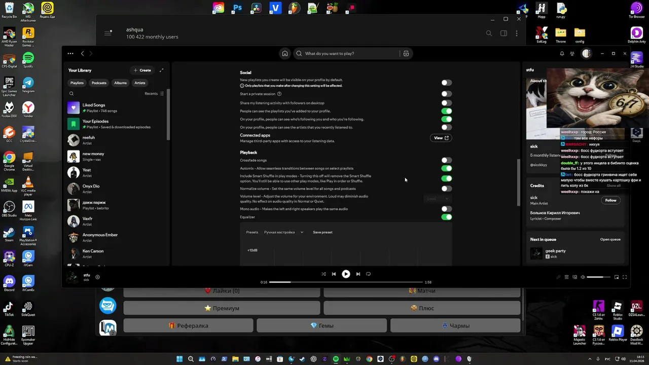
Task: Open the Volume level dropdown
Action: (438, 199)
